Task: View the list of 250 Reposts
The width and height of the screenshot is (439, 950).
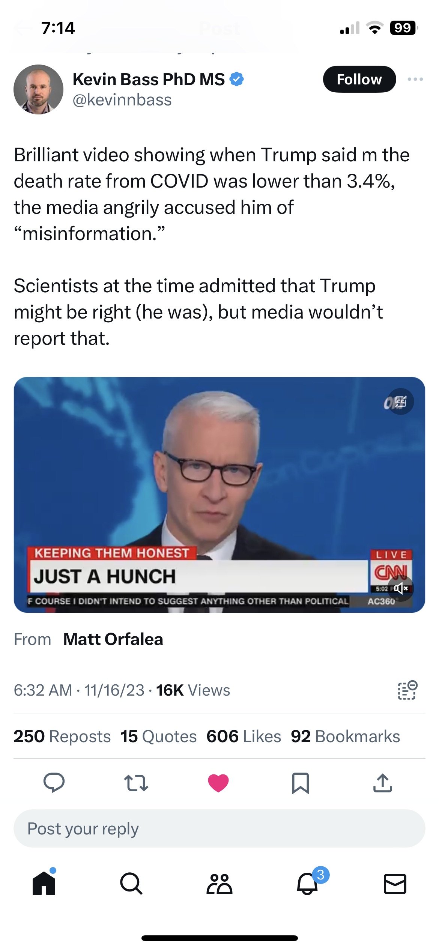Action: [62, 737]
